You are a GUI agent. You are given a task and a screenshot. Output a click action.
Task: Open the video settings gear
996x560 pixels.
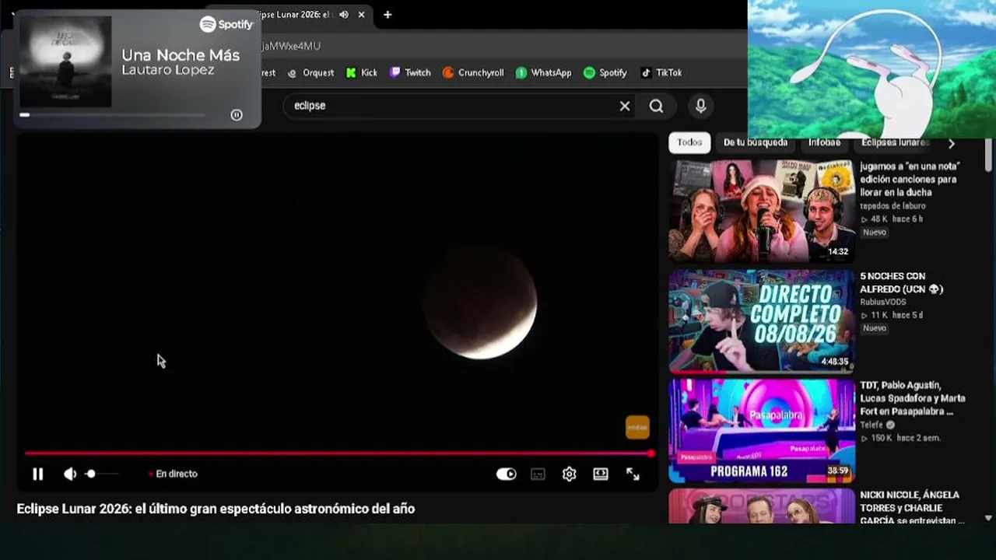(x=570, y=474)
